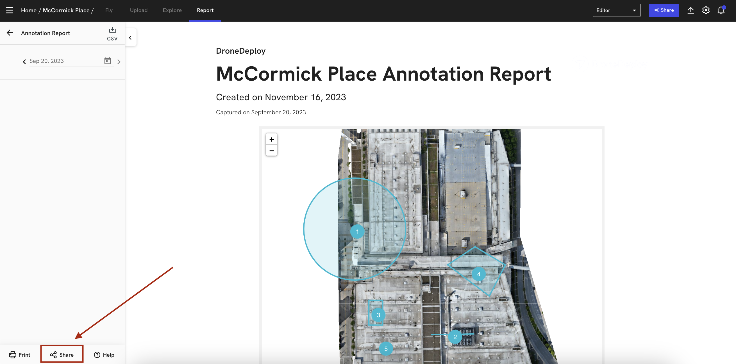Go to previous capture date
This screenshot has width=736, height=364.
[24, 62]
